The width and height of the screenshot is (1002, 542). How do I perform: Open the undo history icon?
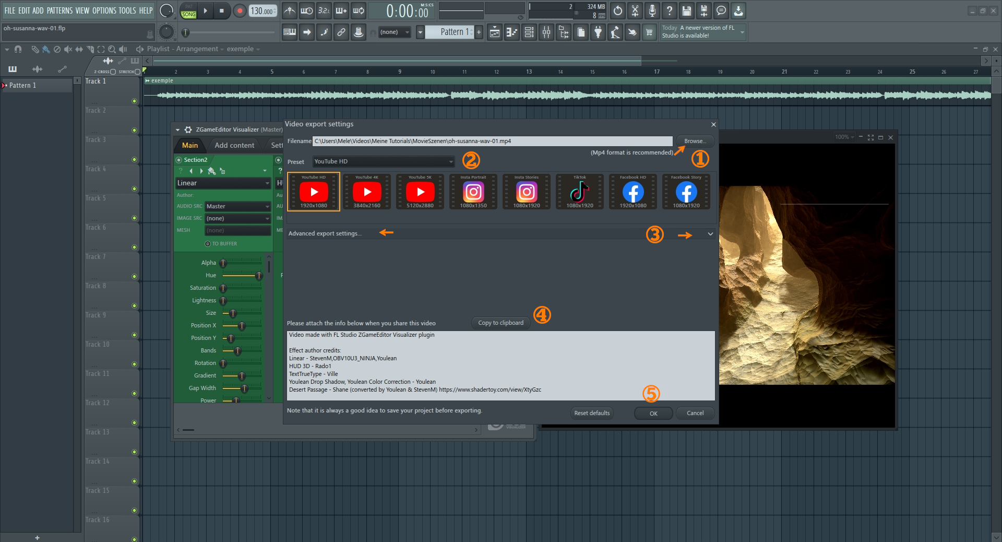(618, 10)
